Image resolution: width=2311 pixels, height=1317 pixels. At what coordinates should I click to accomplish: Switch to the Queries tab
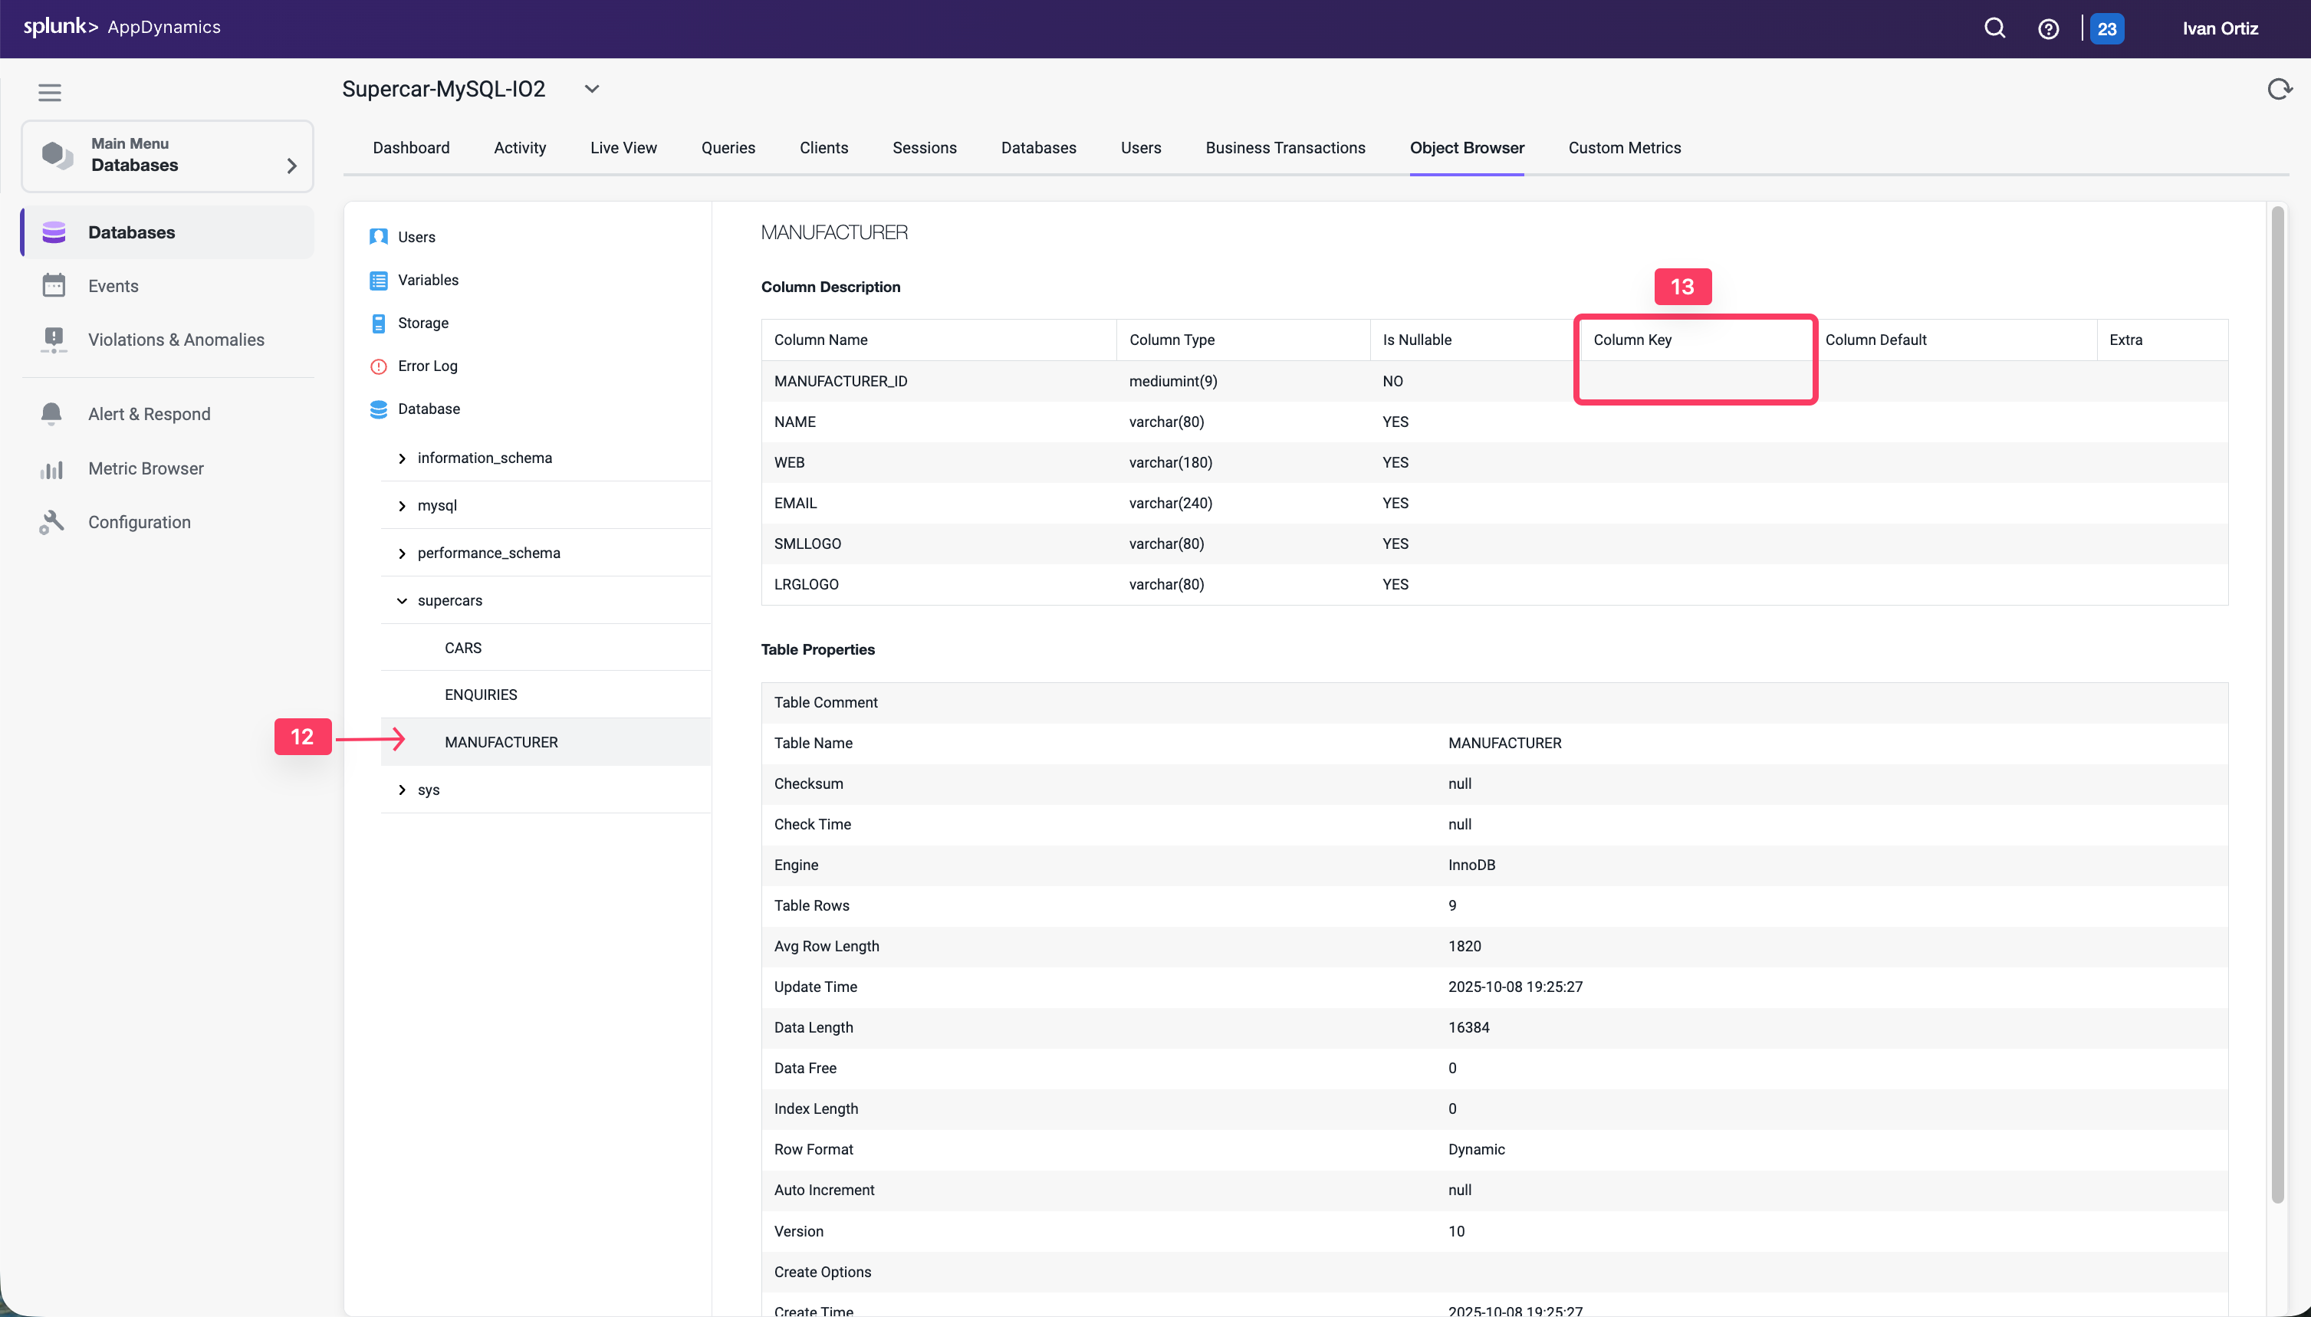[x=727, y=147]
